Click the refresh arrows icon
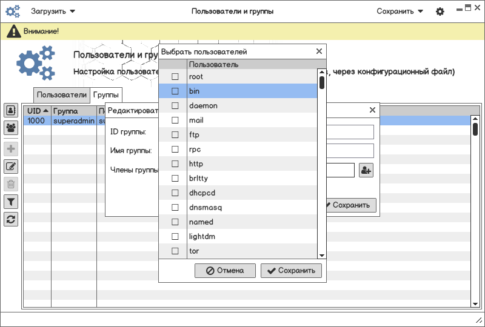Screen dimensions: 485x327 (11, 219)
